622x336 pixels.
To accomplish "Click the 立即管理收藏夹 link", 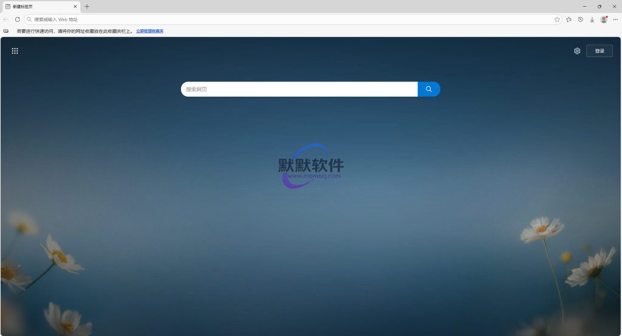I will pos(149,31).
